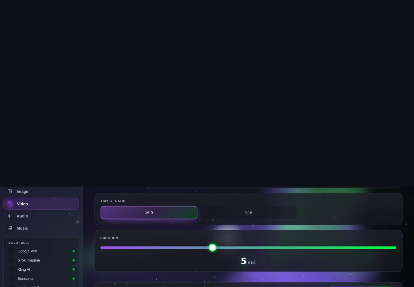Set the aspect ratio to 9:16

248,213
